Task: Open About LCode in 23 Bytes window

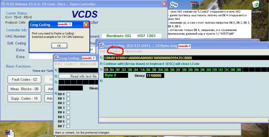Action: [133, 51]
